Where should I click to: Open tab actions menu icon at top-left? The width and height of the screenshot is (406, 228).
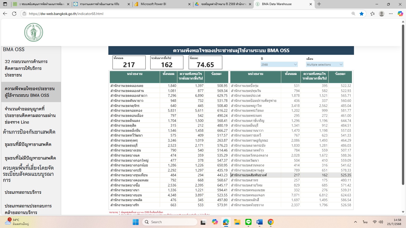(5, 4)
